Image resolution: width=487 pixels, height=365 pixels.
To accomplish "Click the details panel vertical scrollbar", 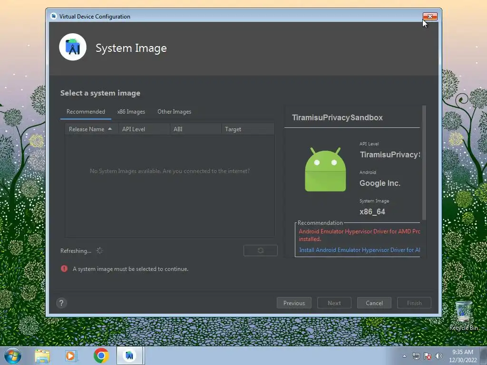I will pos(424,163).
